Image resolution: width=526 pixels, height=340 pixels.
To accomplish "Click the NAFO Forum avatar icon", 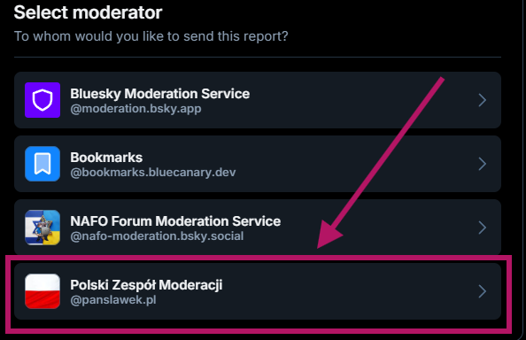I will click(x=43, y=228).
